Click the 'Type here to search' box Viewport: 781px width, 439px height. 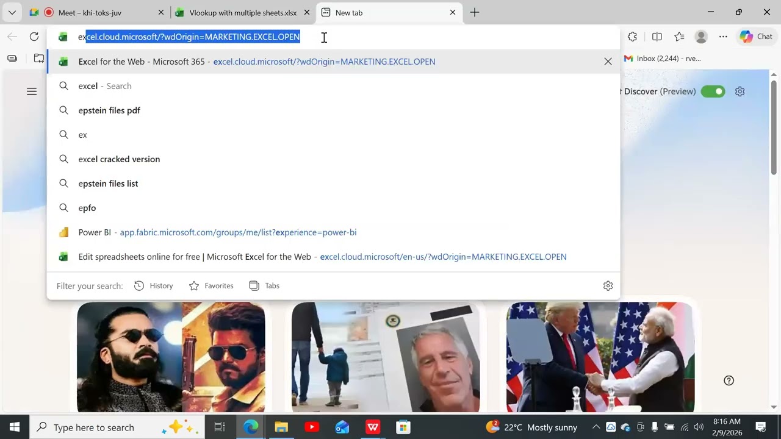coord(118,427)
